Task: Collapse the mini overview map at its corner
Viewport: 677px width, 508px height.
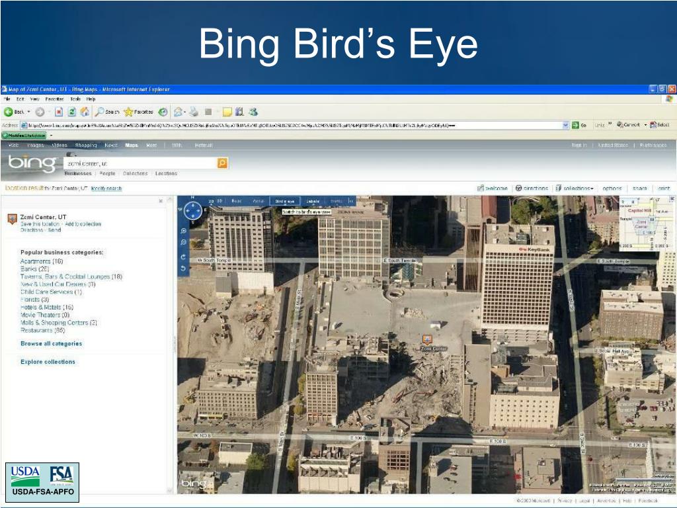Action: click(x=672, y=200)
